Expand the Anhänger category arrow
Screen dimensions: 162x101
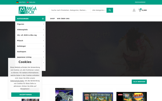[43, 46]
